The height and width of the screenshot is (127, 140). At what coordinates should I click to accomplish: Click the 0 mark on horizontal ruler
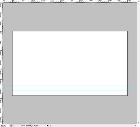tap(13, 1)
